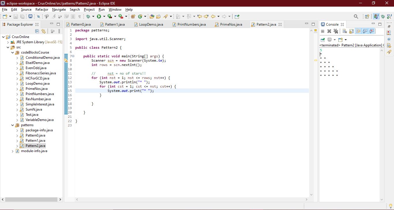Screen dimensions: 394x210
Task: Select Pattern1.java in Package Explorer
Action: click(x=35, y=141)
